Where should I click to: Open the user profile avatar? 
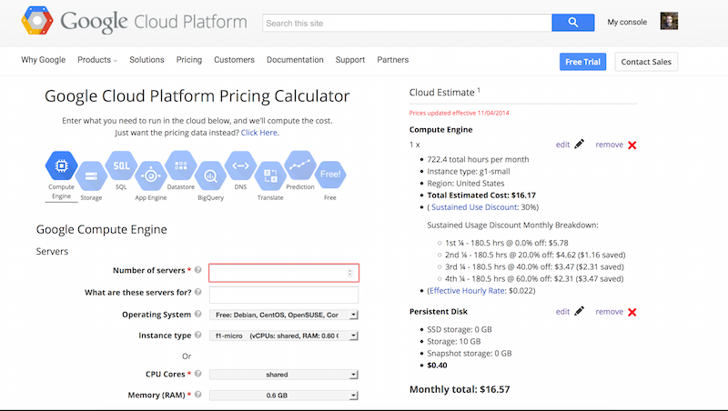(x=669, y=21)
